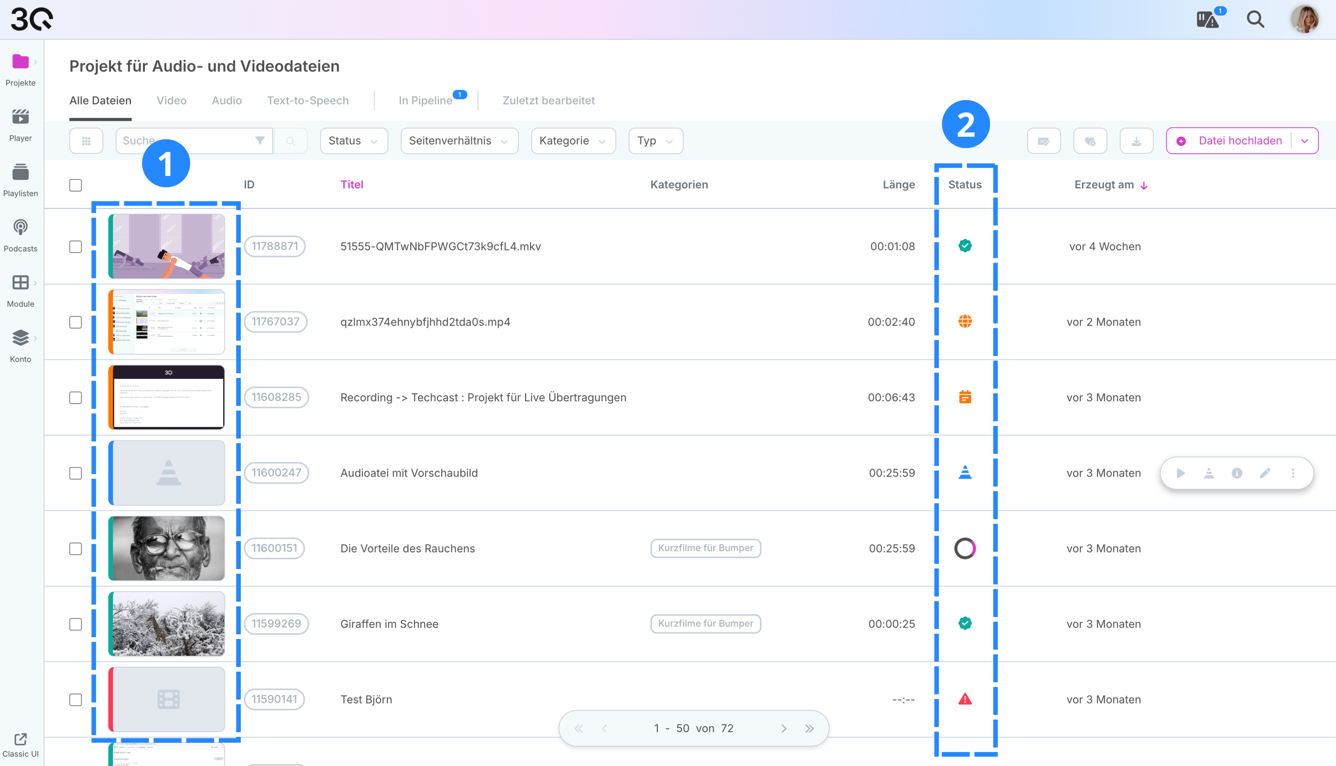This screenshot has width=1336, height=766.
Task: Switch to grid view icon
Action: (86, 141)
